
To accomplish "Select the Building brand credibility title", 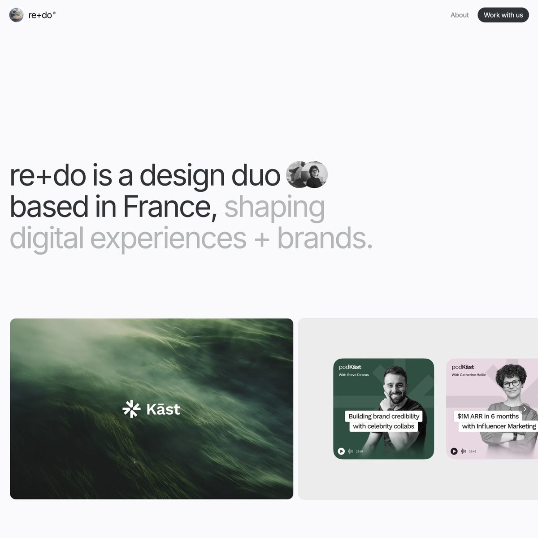I will coord(384,421).
